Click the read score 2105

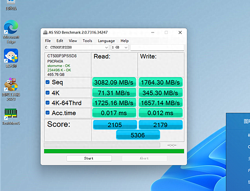click(115, 125)
